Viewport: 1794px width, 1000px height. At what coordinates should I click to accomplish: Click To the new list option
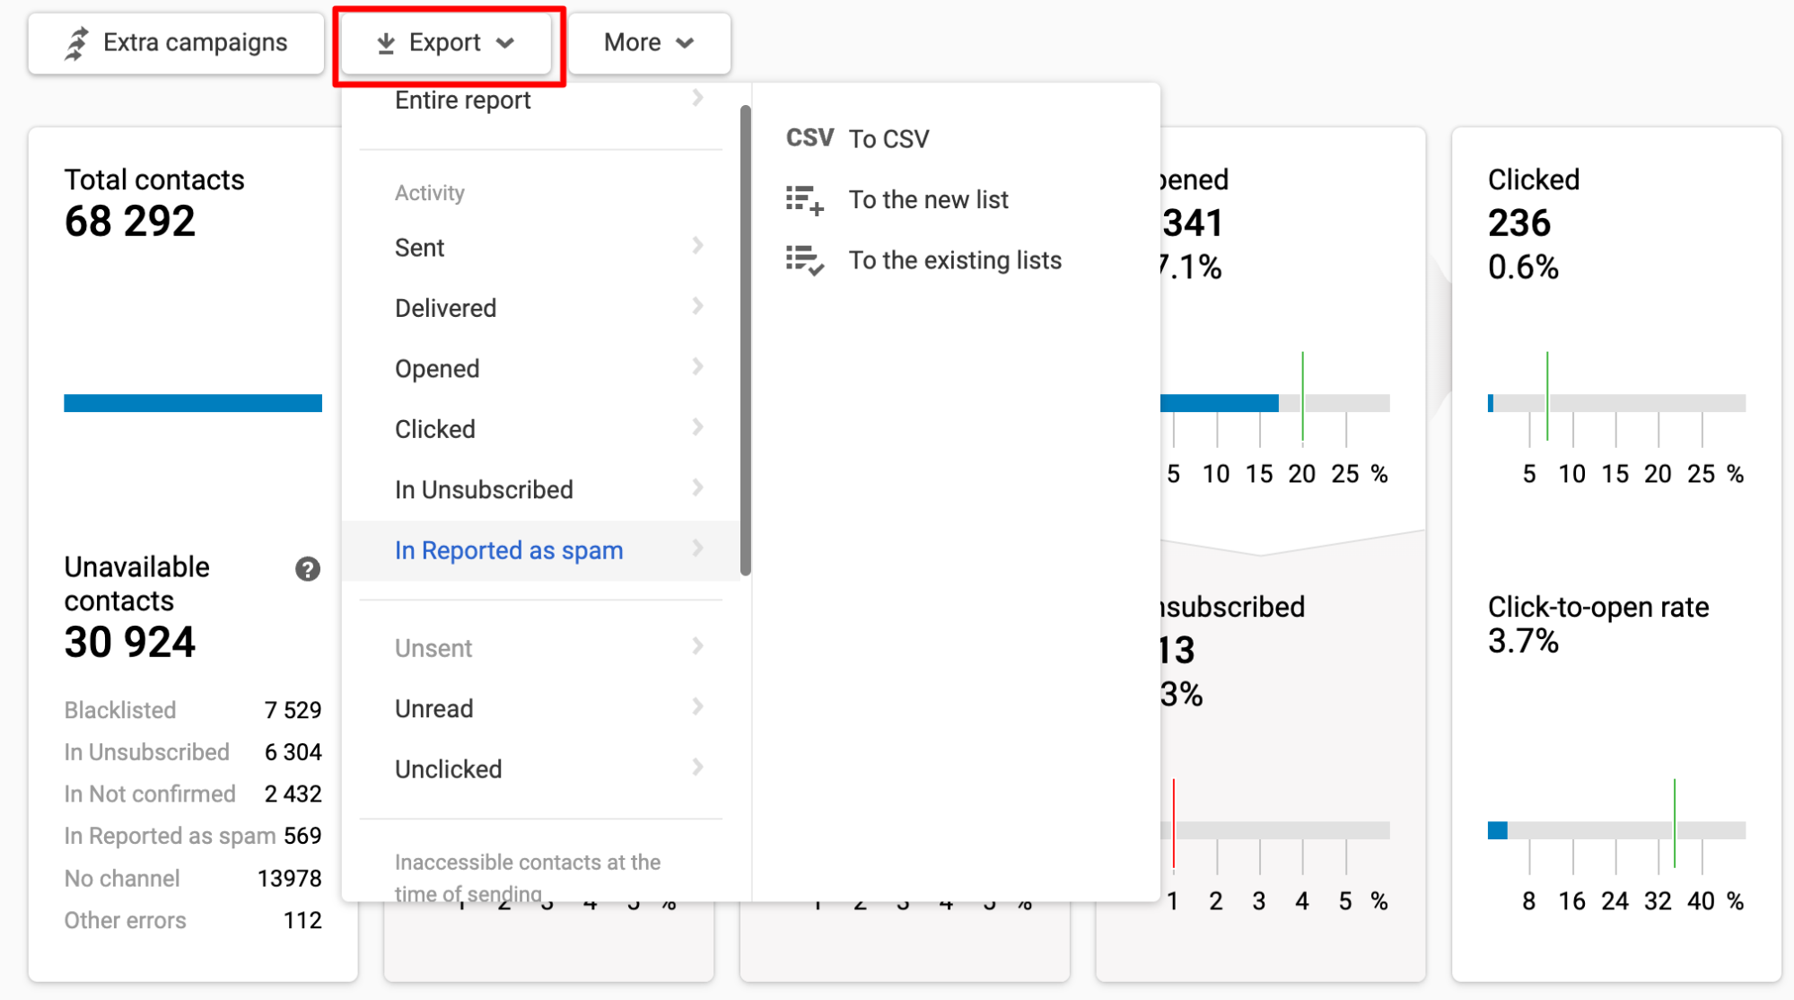(x=928, y=199)
